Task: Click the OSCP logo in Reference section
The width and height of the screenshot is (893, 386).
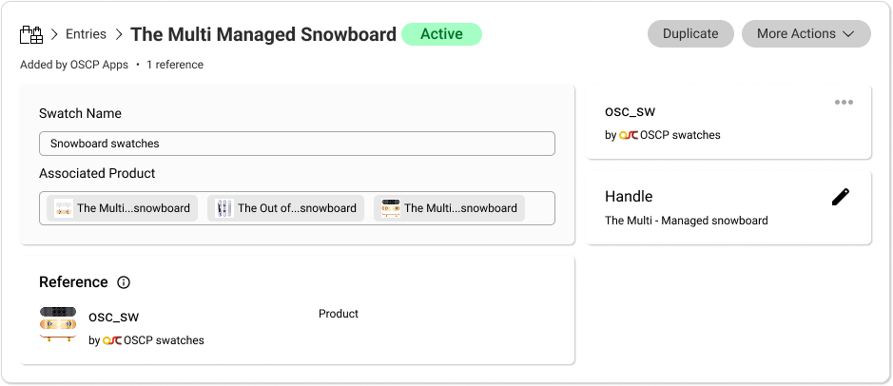Action: click(x=111, y=340)
